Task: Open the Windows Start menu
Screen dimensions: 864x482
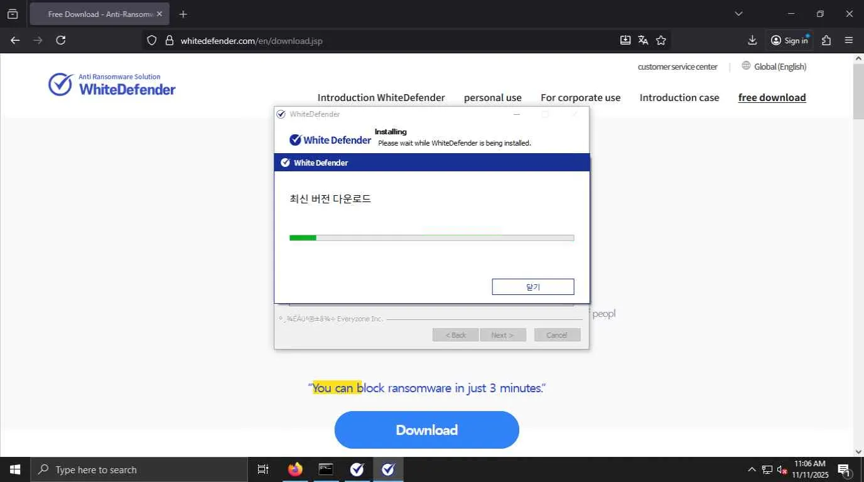Action: point(15,469)
